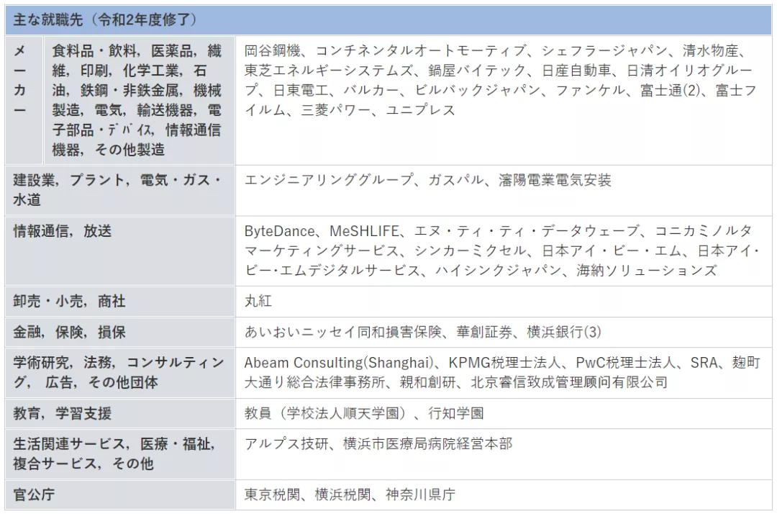The width and height of the screenshot is (777, 514).
Task: Click the 食料品・飲料, 医薬品 industry list cell
Action: tap(140, 100)
